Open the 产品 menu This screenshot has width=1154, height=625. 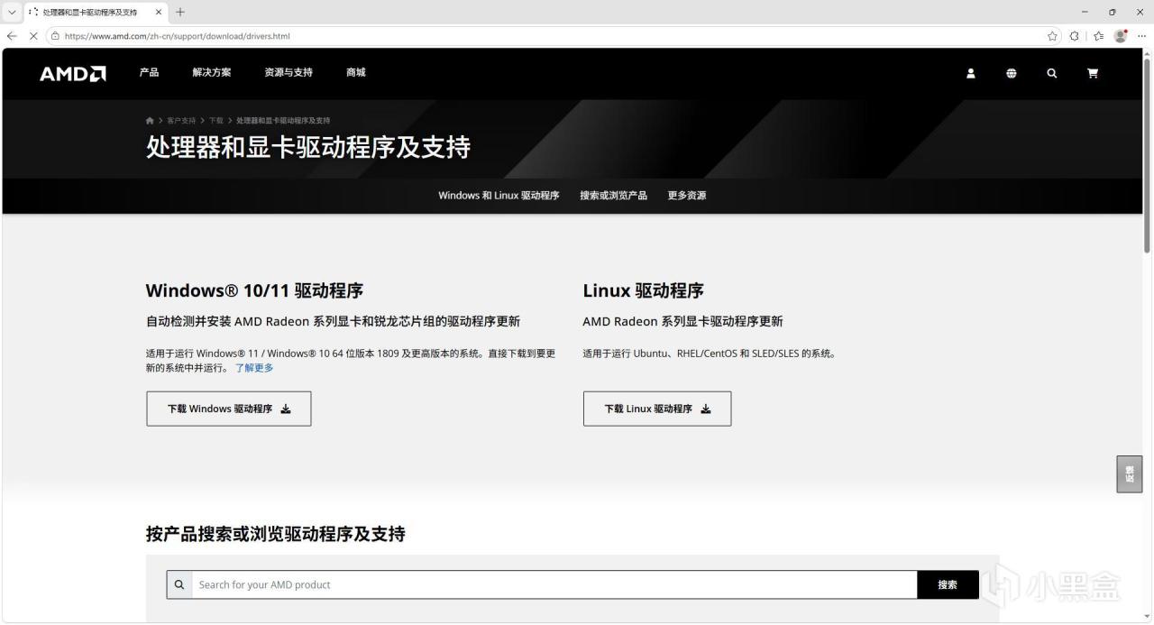(149, 72)
